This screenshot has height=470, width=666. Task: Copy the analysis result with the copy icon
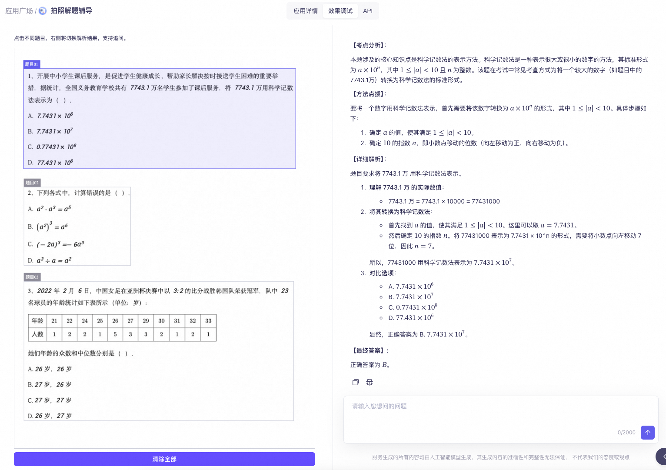point(356,382)
